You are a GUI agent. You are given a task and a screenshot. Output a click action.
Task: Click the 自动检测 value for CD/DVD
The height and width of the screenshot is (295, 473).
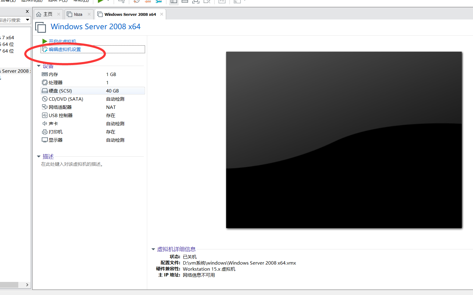[115, 99]
